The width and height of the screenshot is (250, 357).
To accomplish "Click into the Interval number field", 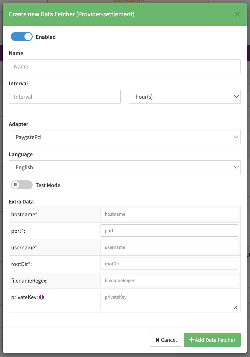I will (x=65, y=97).
